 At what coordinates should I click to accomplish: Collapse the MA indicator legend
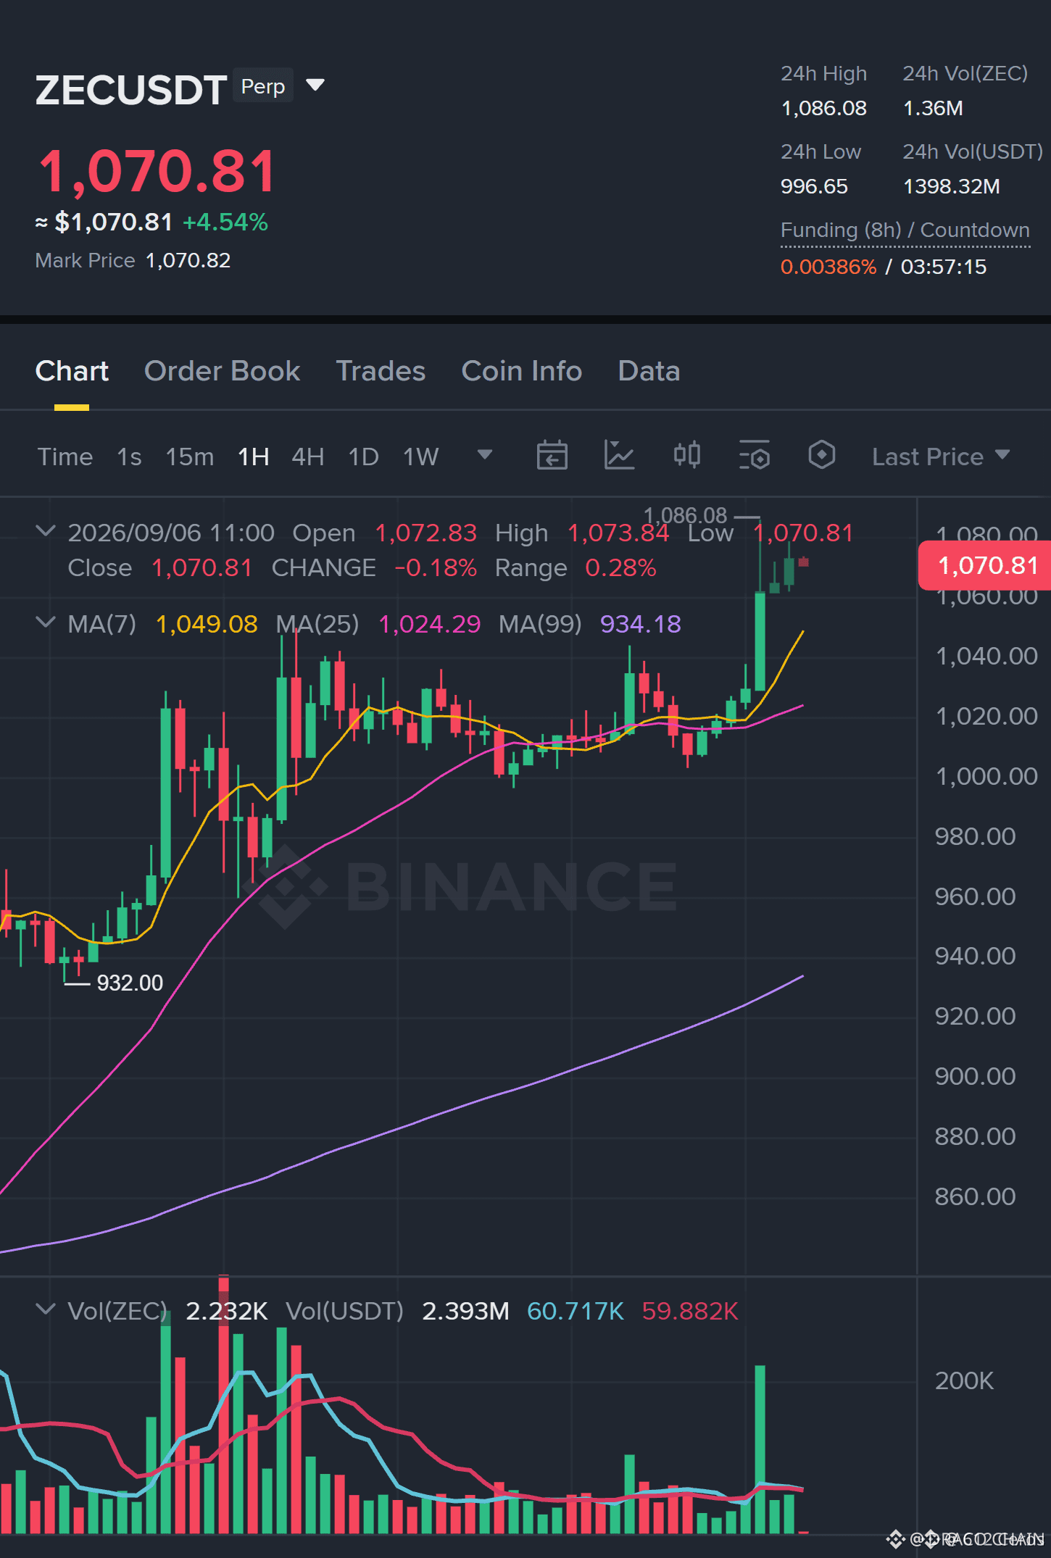pos(46,622)
